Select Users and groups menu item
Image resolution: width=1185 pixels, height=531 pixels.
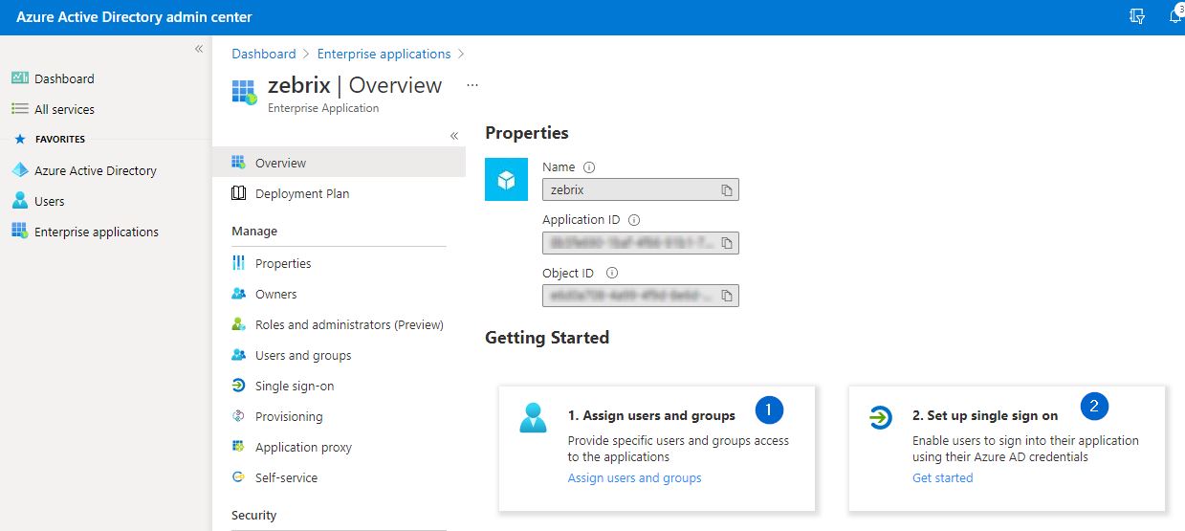[302, 355]
